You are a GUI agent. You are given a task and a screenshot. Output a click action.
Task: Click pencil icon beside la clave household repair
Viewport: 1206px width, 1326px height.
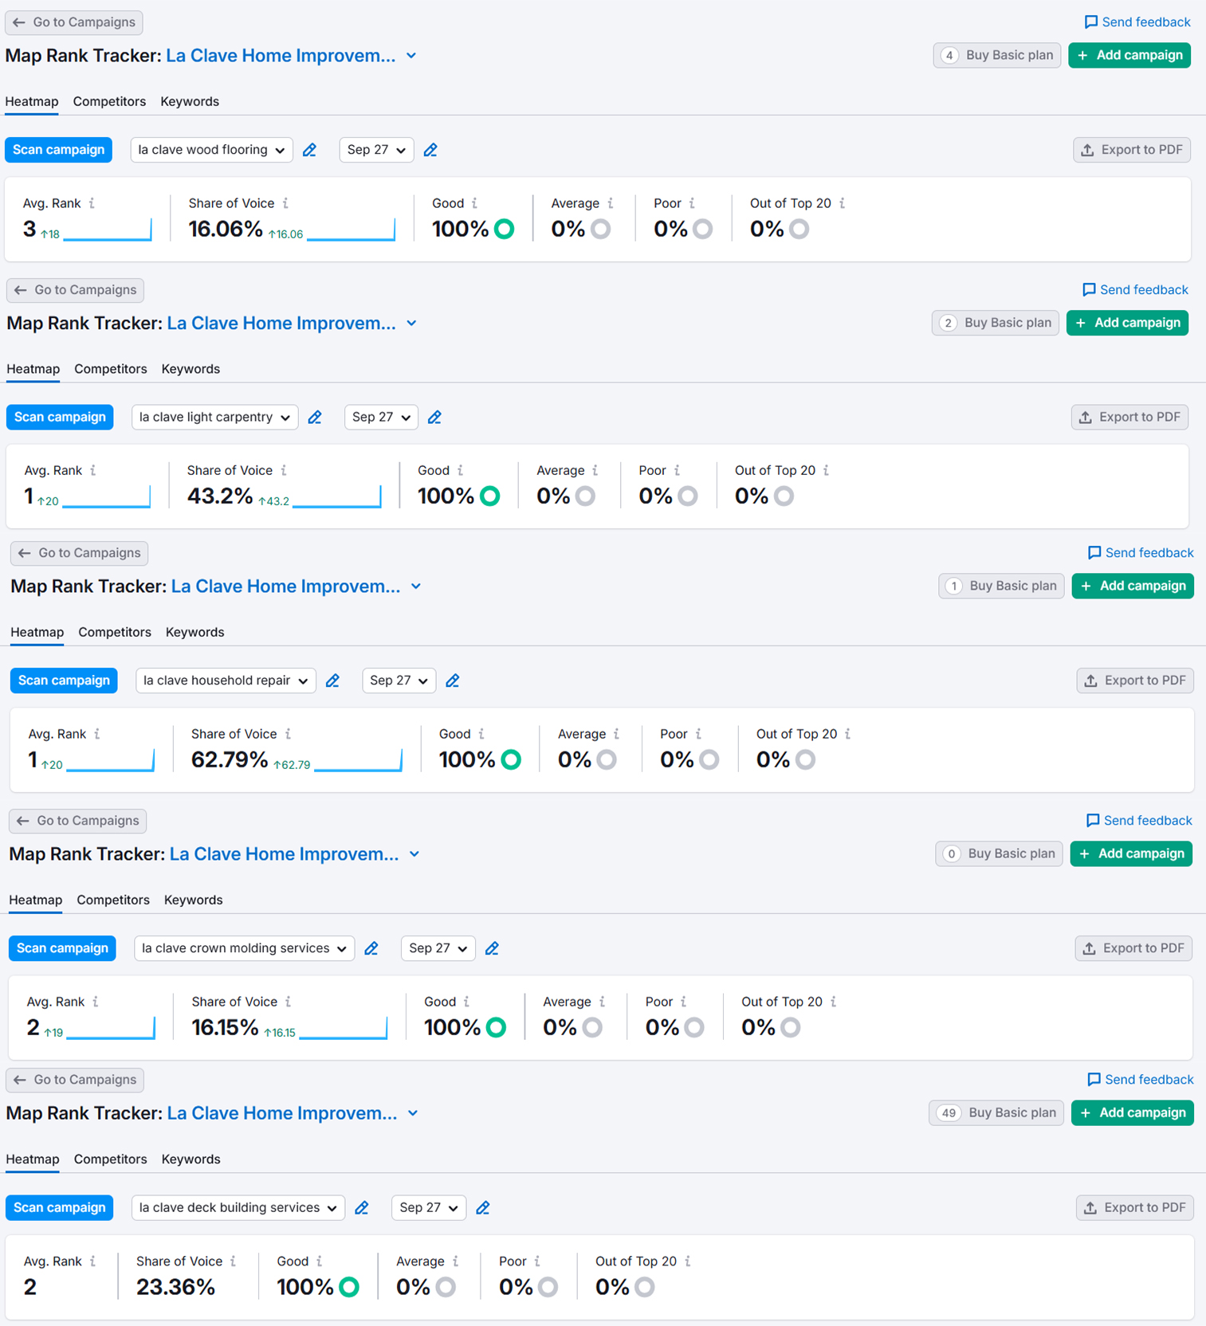[332, 681]
